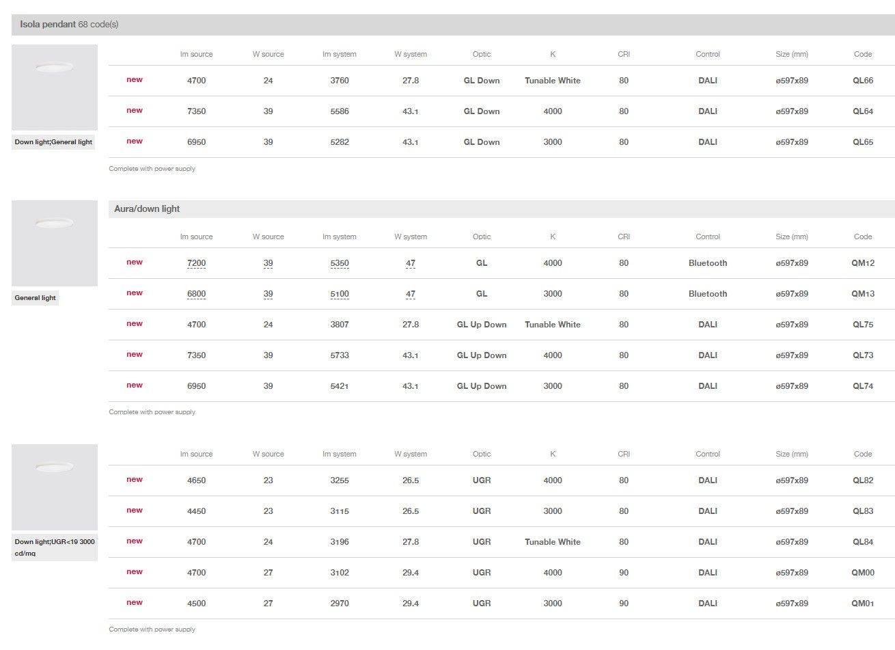The width and height of the screenshot is (895, 650).
Task: Click underlined 5350 lm system value
Action: [340, 263]
